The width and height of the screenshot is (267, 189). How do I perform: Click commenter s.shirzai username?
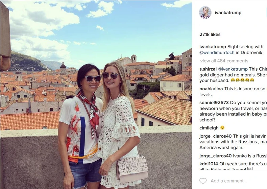[208, 69]
